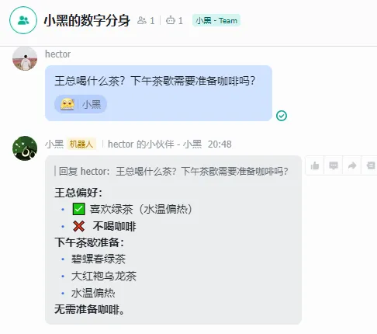Click the rightmost message action icon
This screenshot has width=377, height=334.
tap(370, 165)
